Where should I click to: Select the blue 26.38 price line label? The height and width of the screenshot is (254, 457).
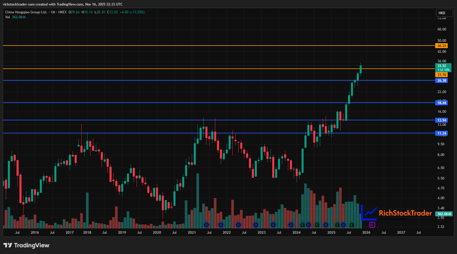click(x=442, y=81)
